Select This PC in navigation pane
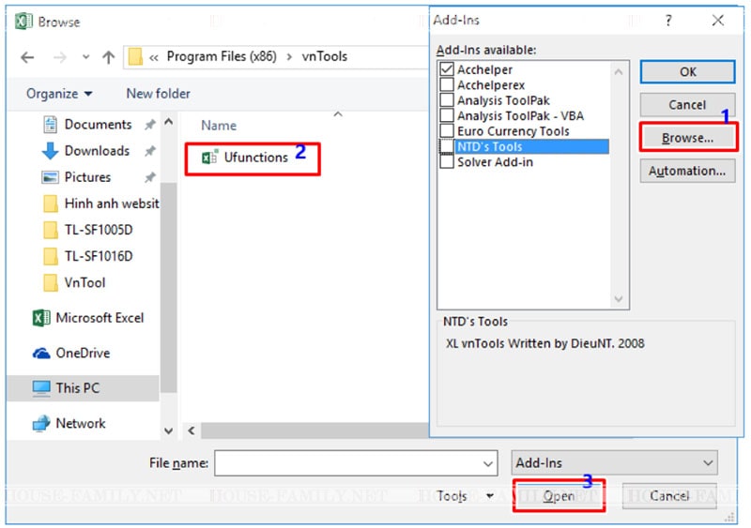Image resolution: width=751 pixels, height=528 pixels. point(83,388)
